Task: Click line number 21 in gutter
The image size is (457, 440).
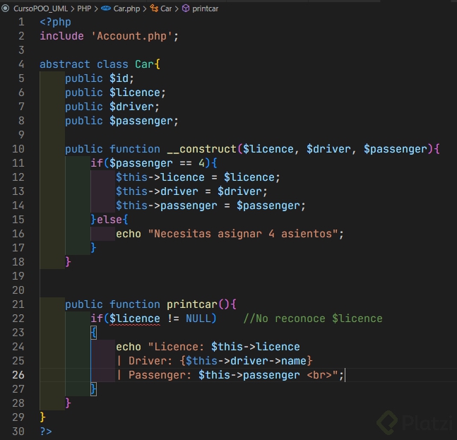Action: (x=18, y=304)
